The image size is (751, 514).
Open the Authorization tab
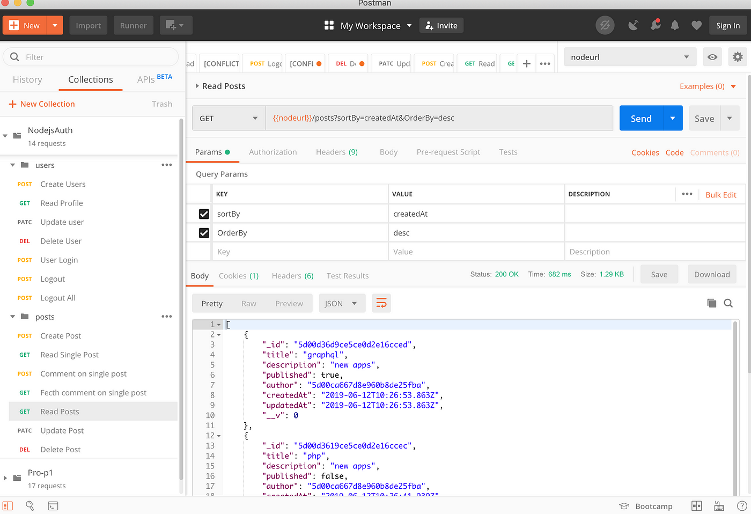click(x=273, y=152)
